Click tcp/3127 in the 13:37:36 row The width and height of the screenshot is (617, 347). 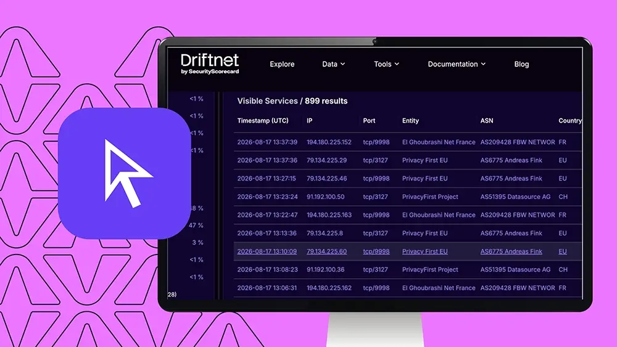[375, 160]
